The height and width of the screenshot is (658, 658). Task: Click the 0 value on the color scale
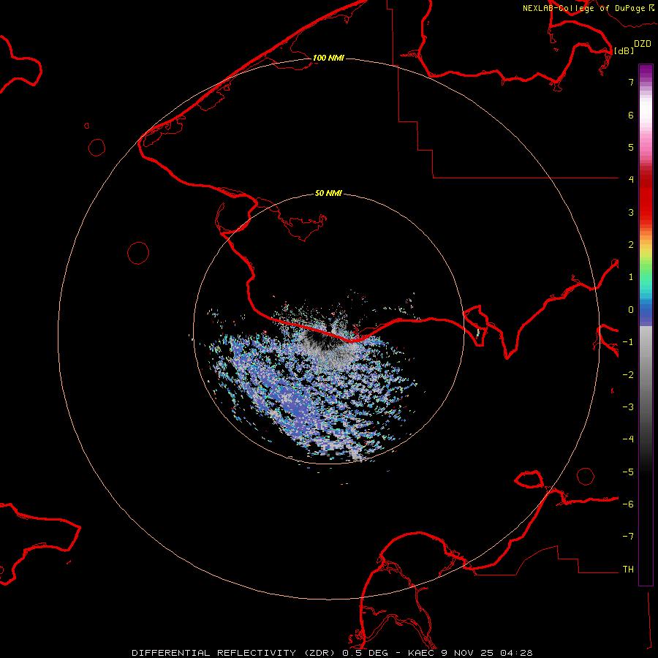click(x=631, y=310)
